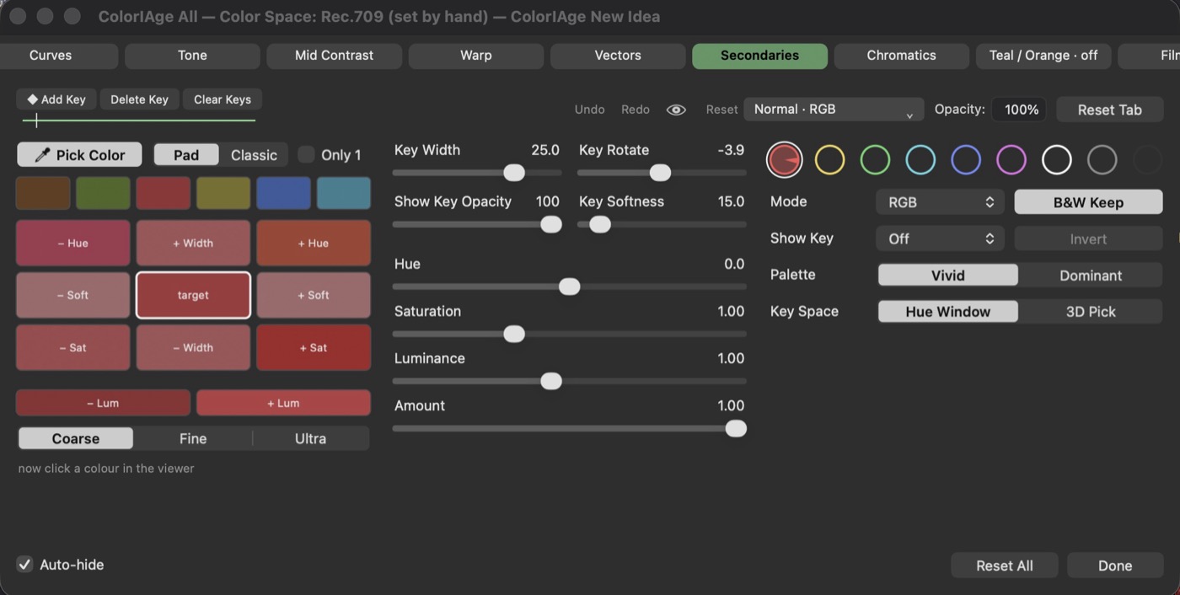Viewport: 1180px width, 595px height.
Task: Enable the Only 1 checkbox
Action: pos(306,154)
